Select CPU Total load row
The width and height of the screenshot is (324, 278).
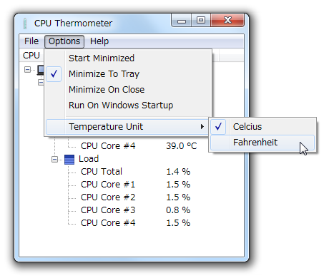[135, 172]
